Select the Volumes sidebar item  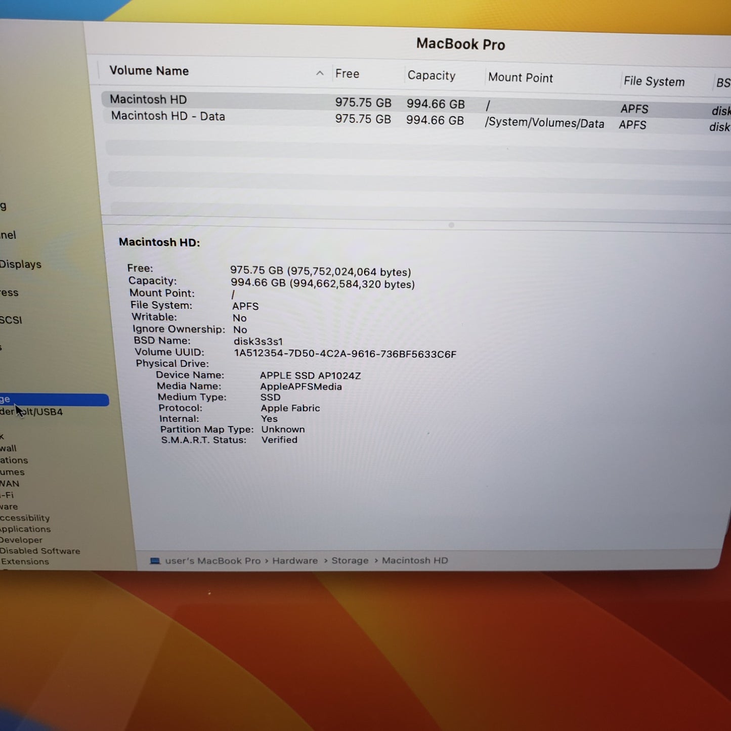(12, 472)
